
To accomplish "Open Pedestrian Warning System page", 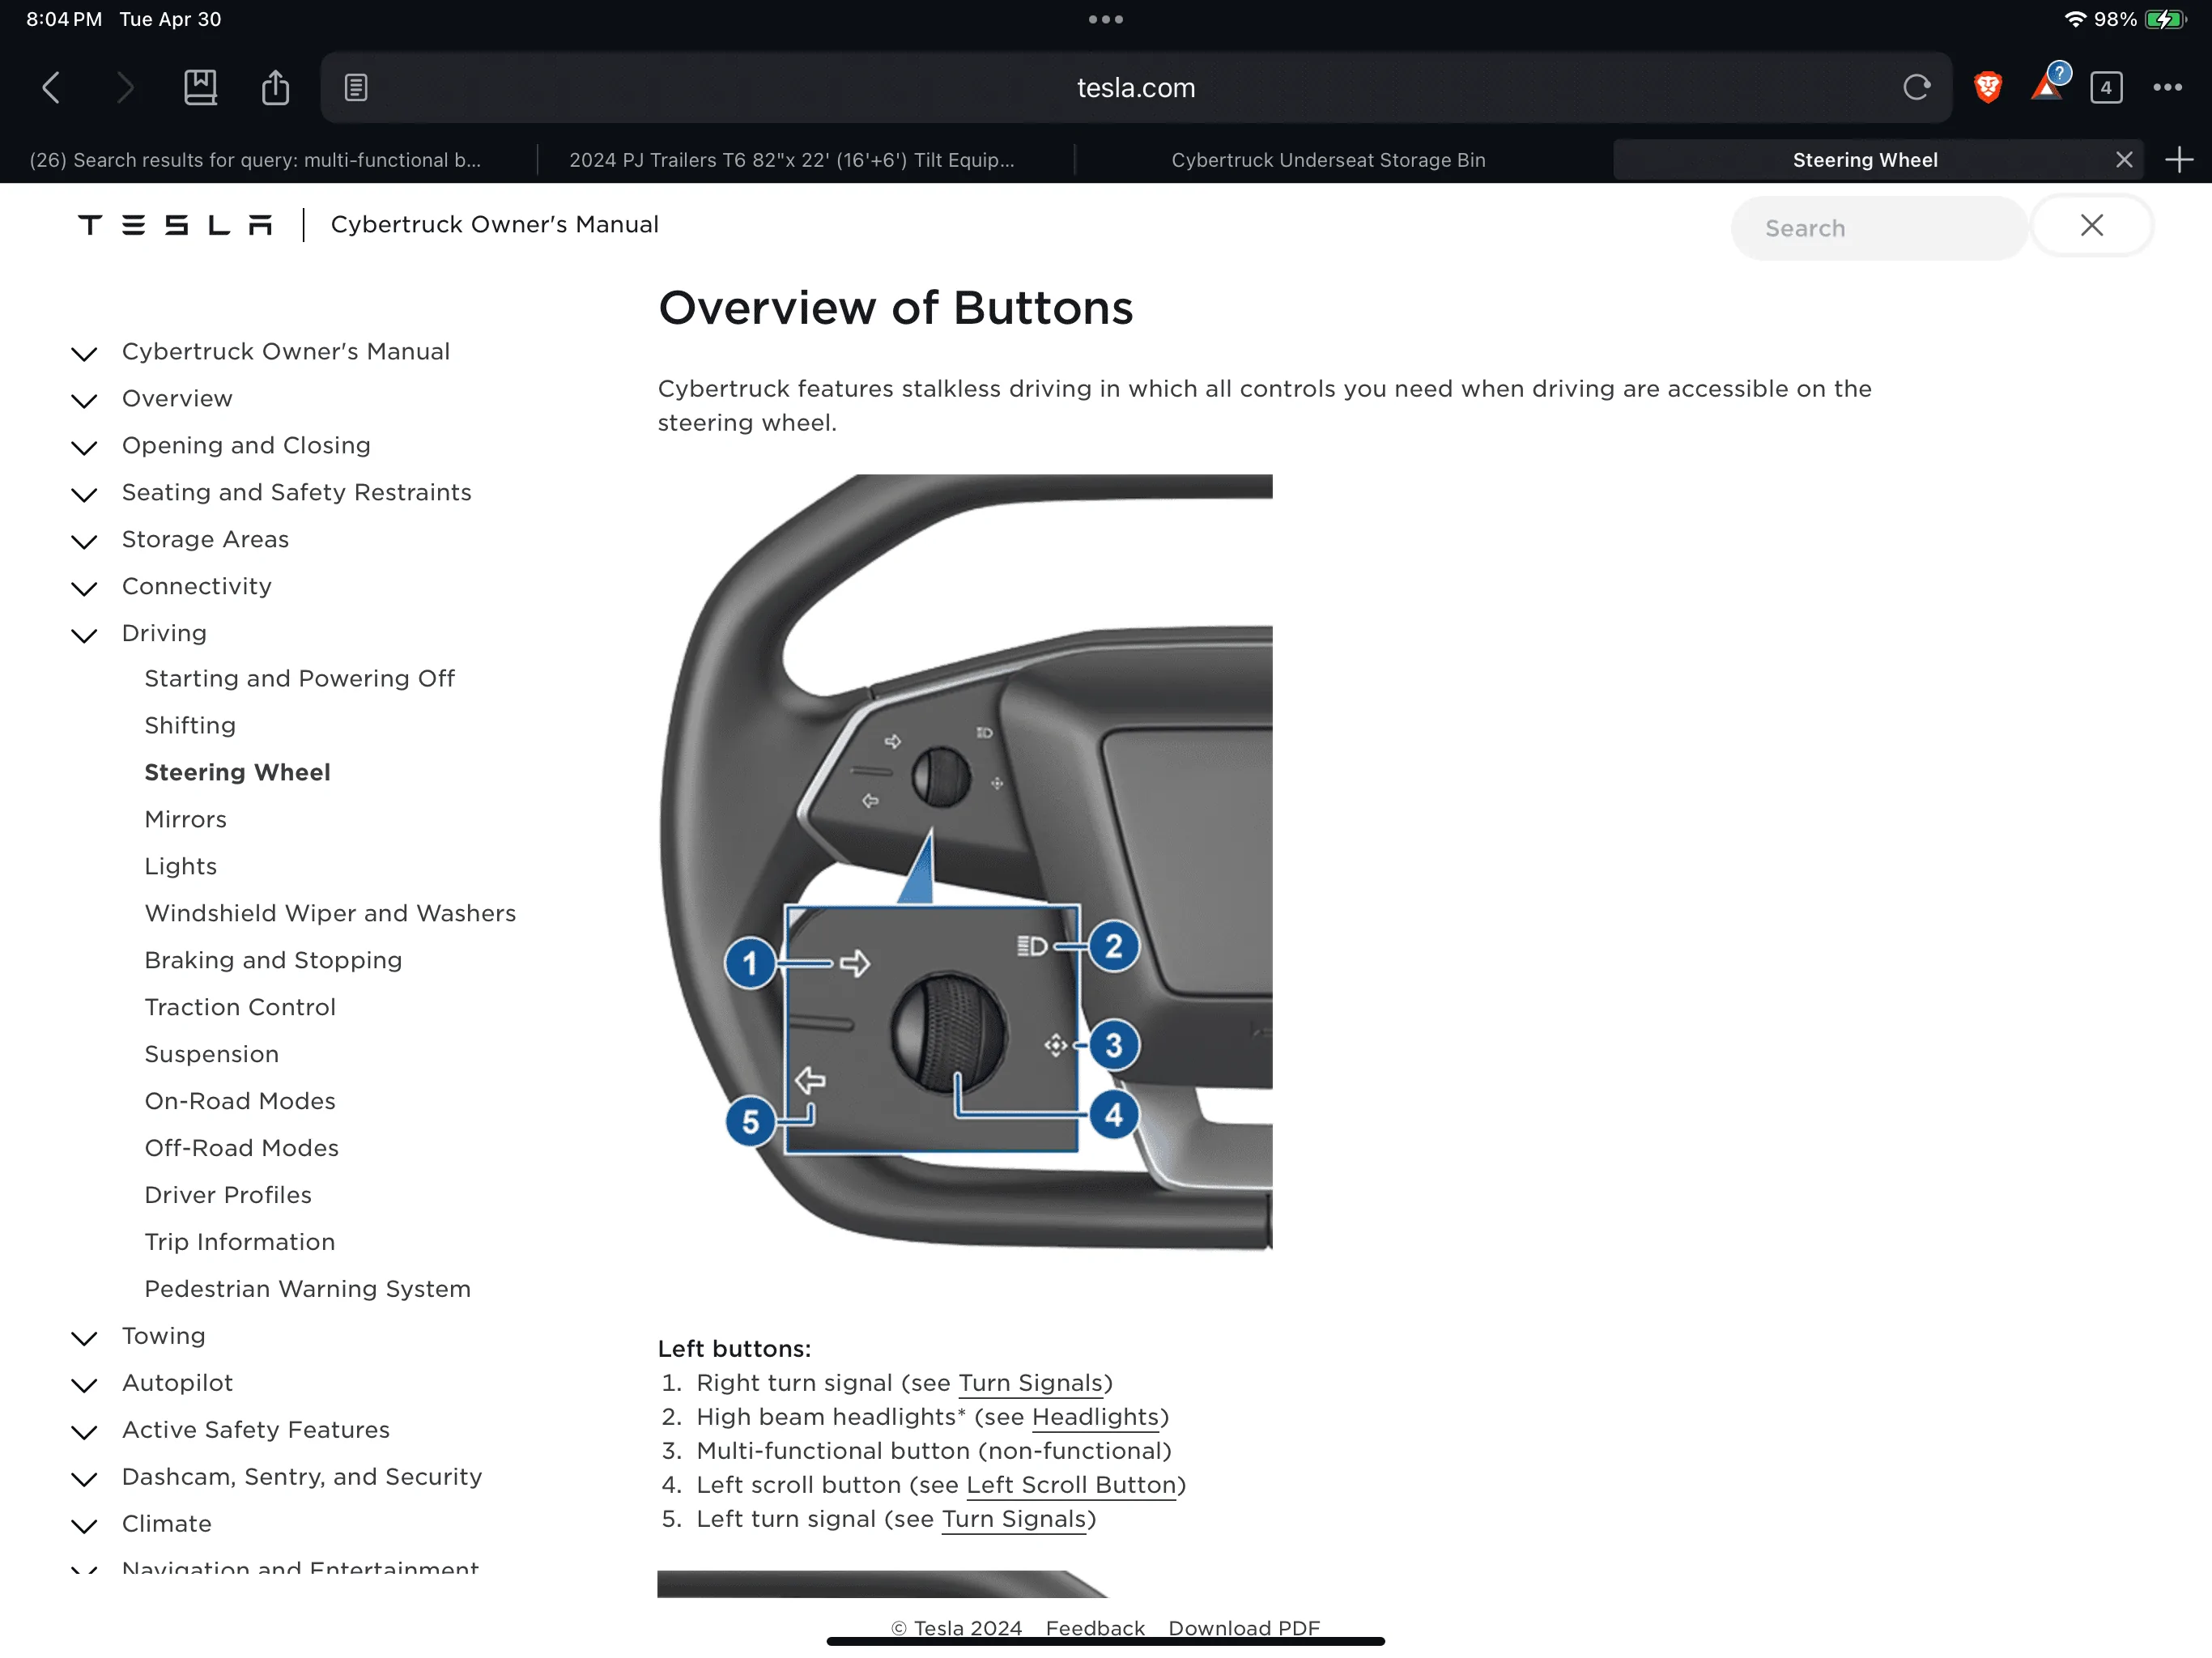I will (307, 1289).
